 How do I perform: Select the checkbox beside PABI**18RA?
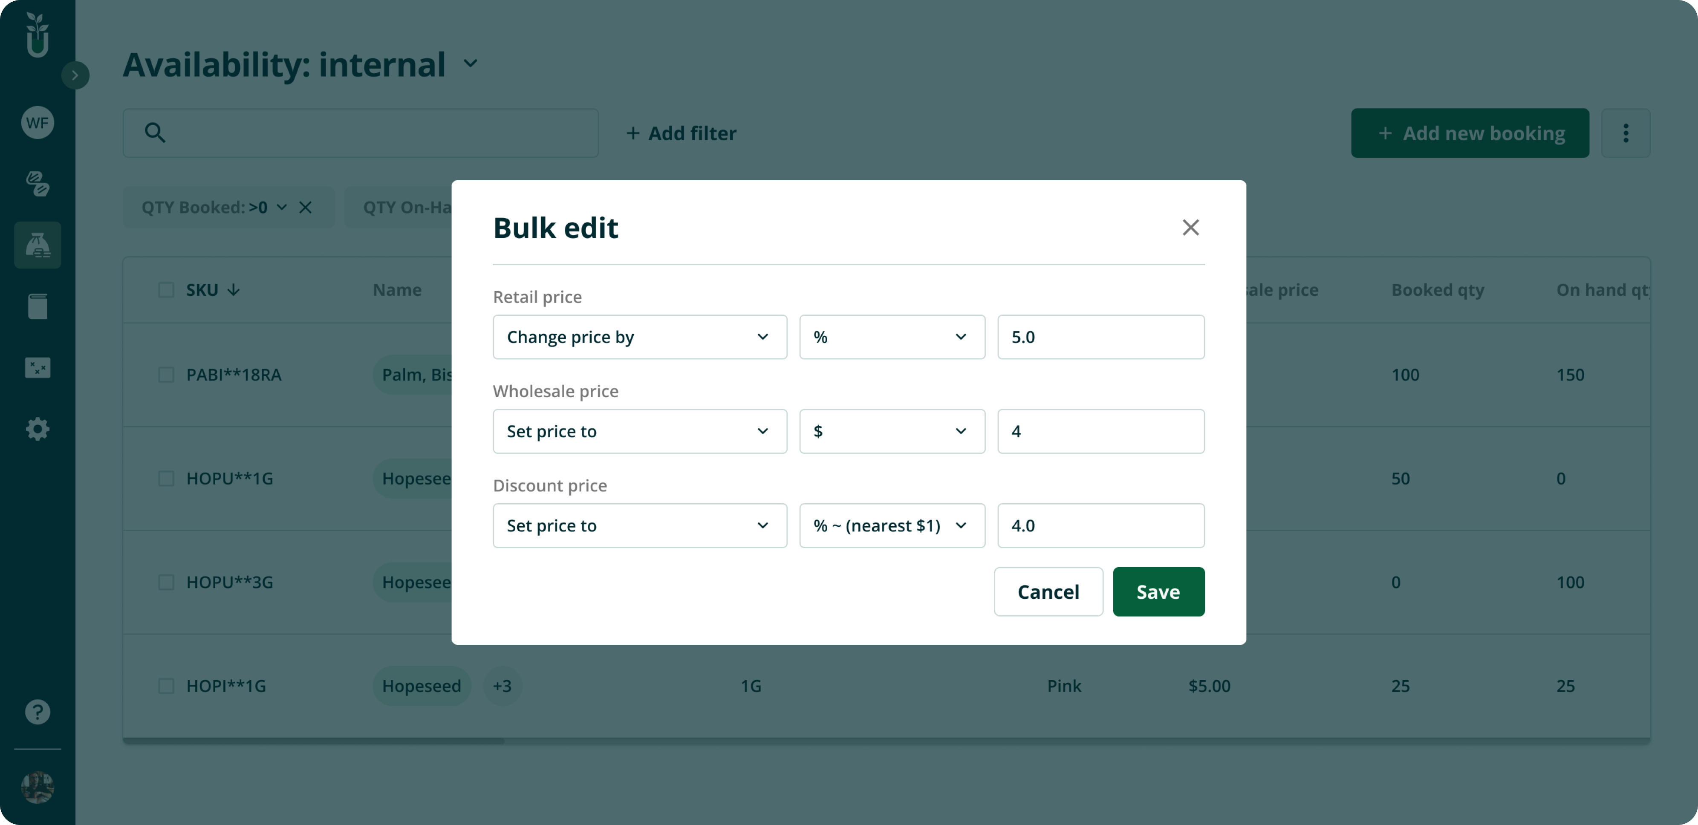[167, 374]
